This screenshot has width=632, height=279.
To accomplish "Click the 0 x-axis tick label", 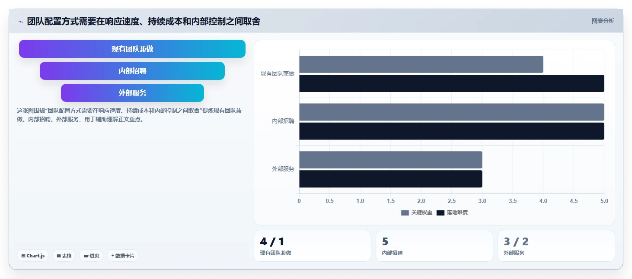I will point(299,201).
